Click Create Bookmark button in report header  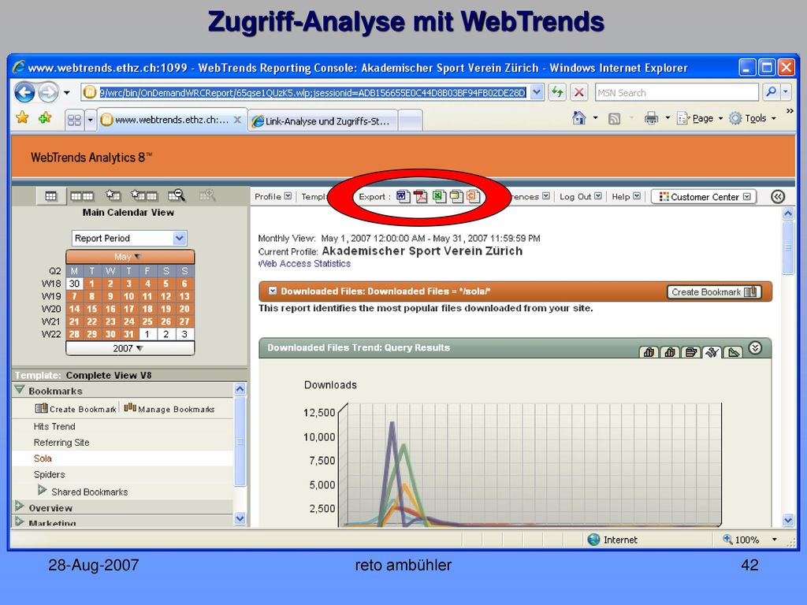click(x=714, y=291)
